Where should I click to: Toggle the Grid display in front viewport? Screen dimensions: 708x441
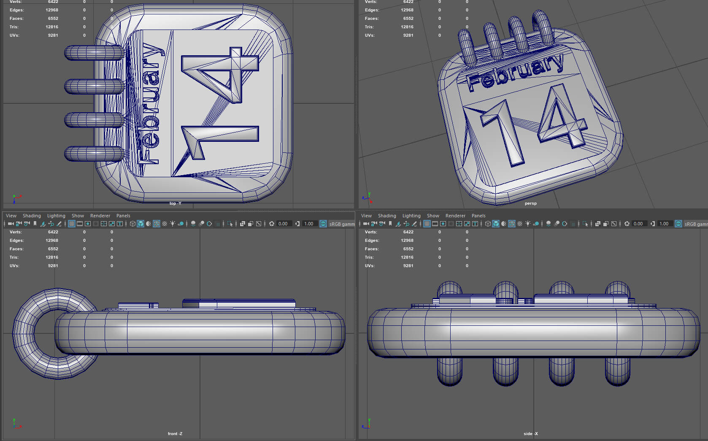pos(72,224)
